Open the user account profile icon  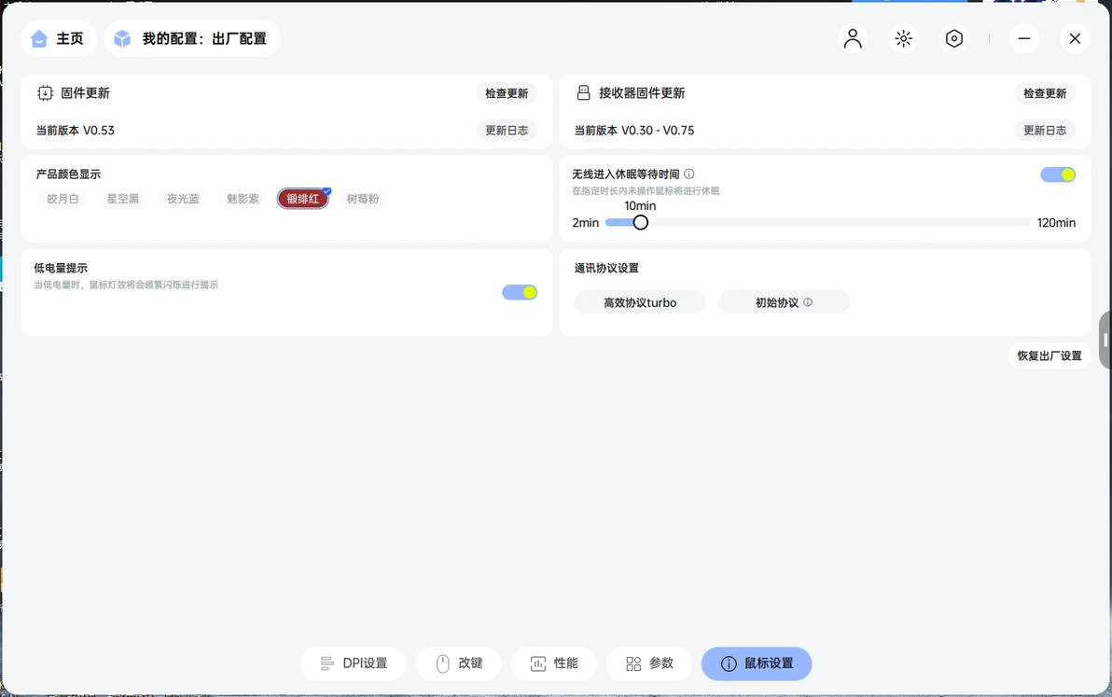pyautogui.click(x=853, y=38)
